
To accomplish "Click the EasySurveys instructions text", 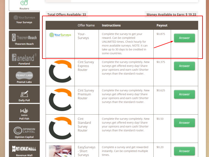I will coord(125,151).
